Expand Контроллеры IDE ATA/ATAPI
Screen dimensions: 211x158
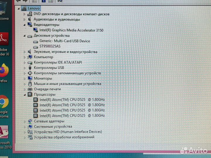[x=25, y=63]
